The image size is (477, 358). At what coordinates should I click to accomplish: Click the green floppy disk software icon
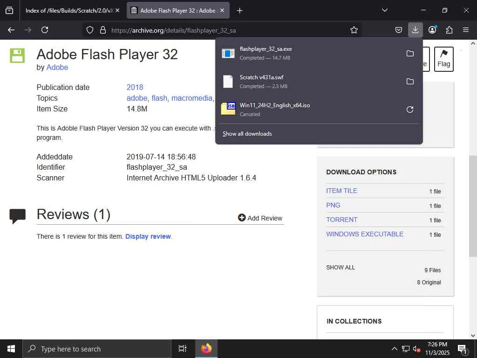click(17, 55)
